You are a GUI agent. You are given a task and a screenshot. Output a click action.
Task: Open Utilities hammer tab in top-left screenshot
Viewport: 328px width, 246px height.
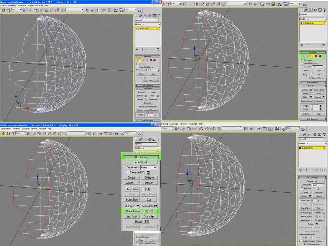(159, 16)
